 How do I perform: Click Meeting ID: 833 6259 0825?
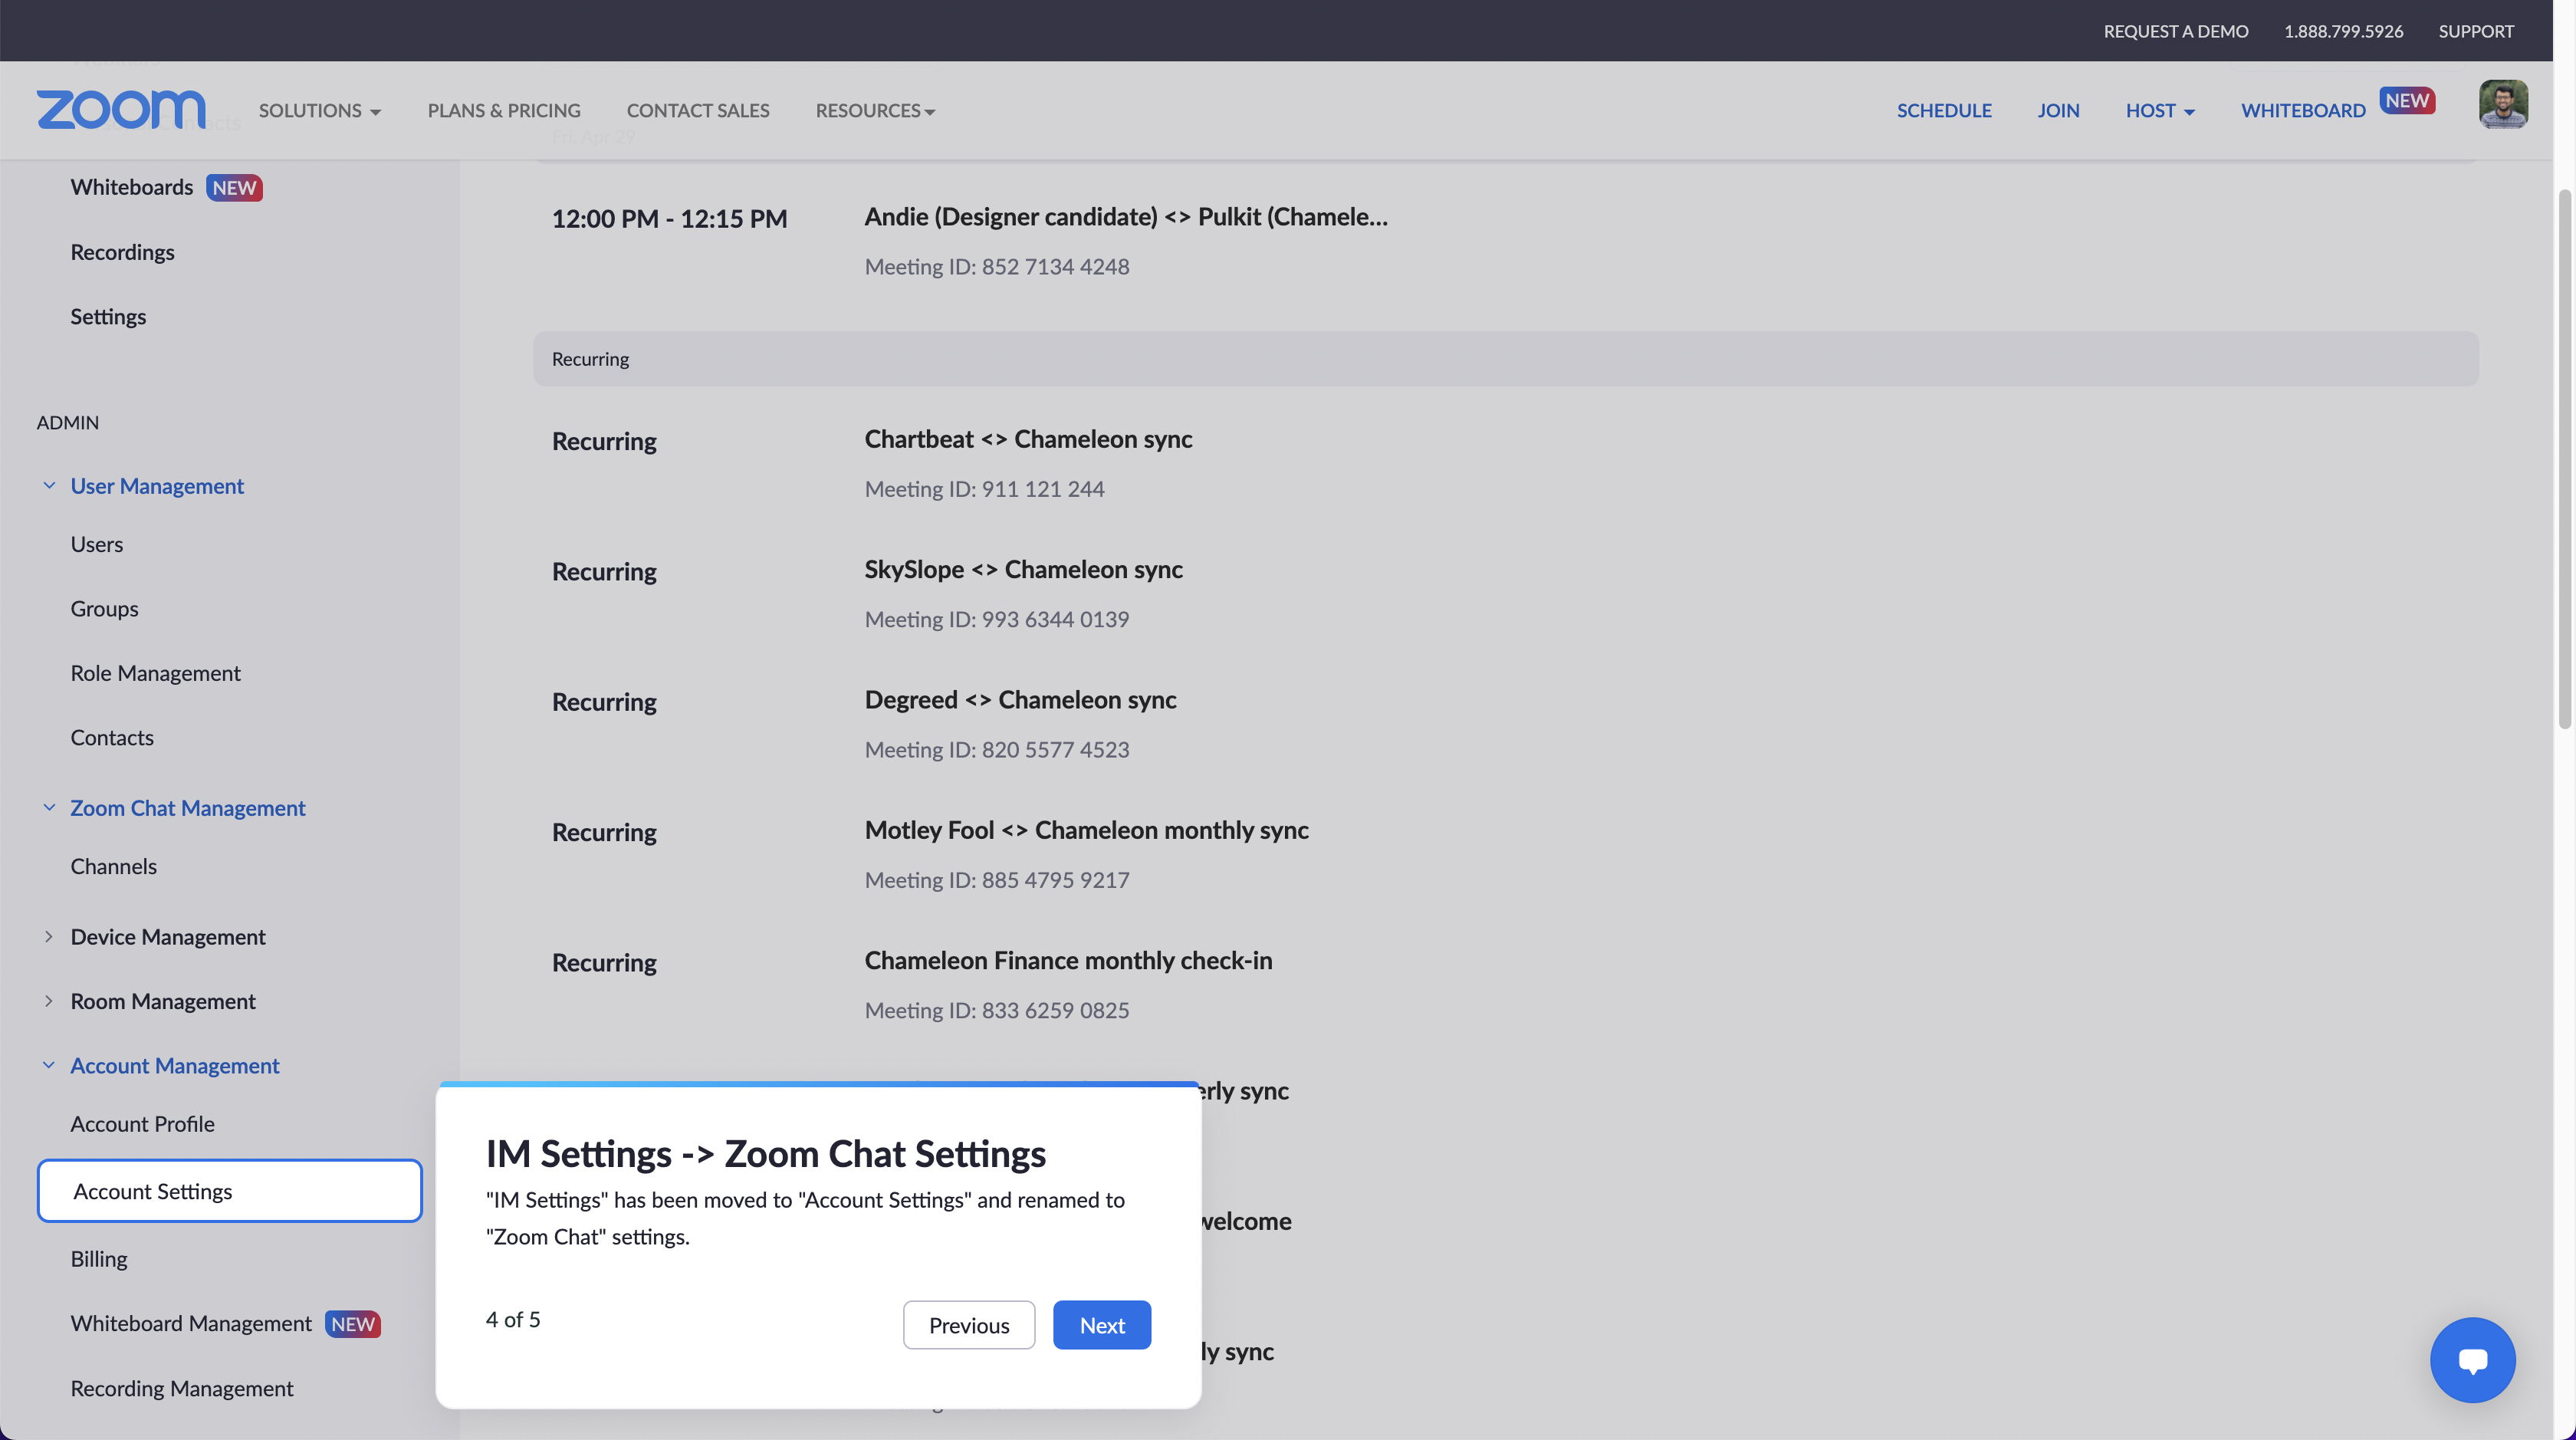(x=997, y=1011)
